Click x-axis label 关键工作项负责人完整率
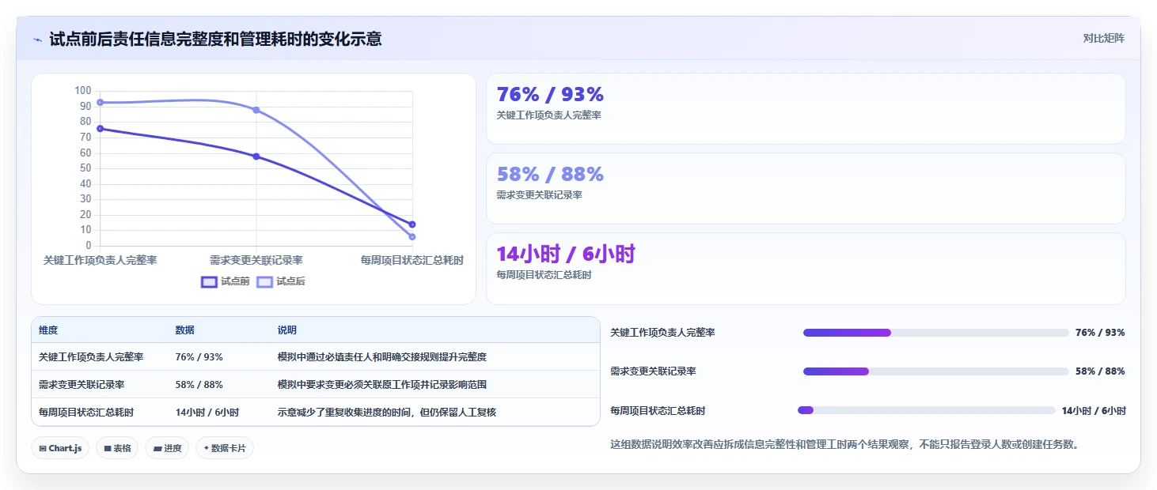 click(x=100, y=260)
